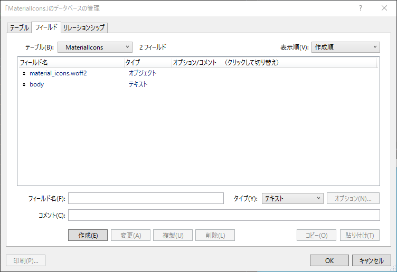Image resolution: width=397 pixels, height=272 pixels.
Task: Click the 削除(L) button
Action: point(215,235)
